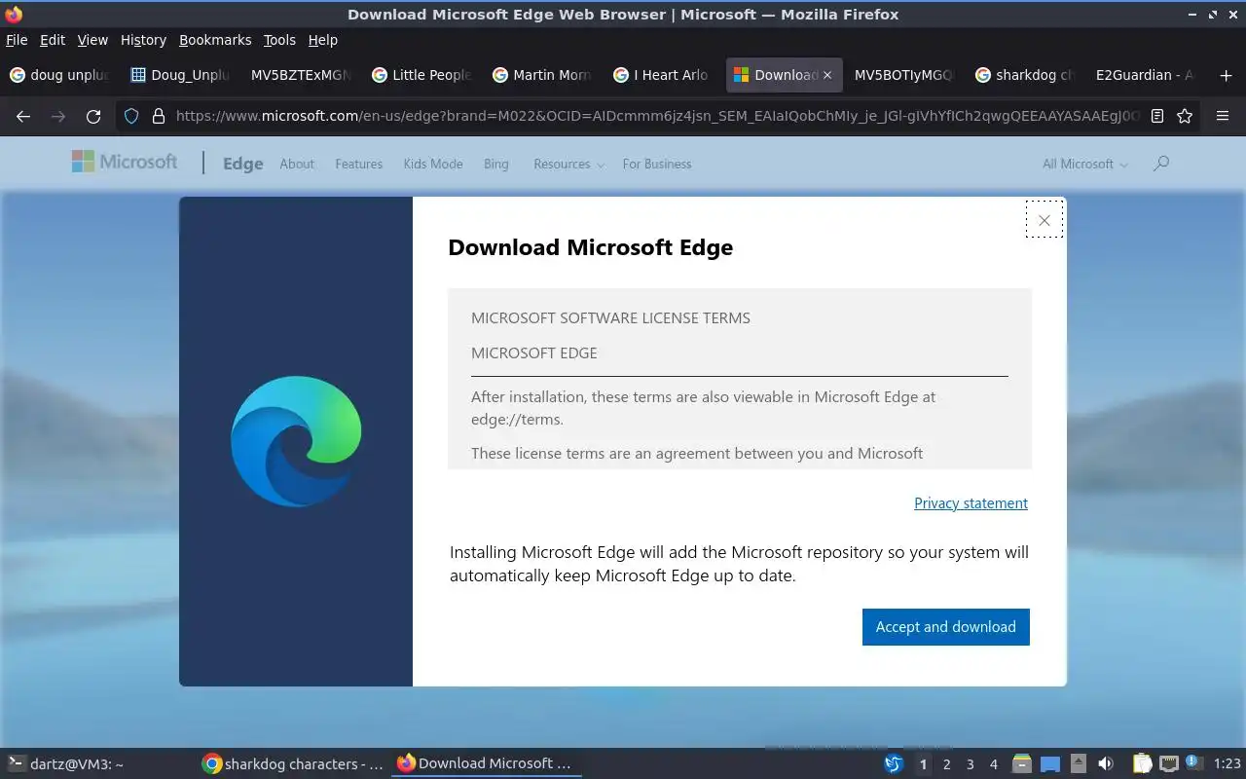Close the active Download tab
The image size is (1246, 779).
click(x=827, y=75)
